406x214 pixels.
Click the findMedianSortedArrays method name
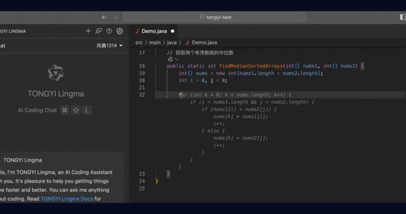251,66
